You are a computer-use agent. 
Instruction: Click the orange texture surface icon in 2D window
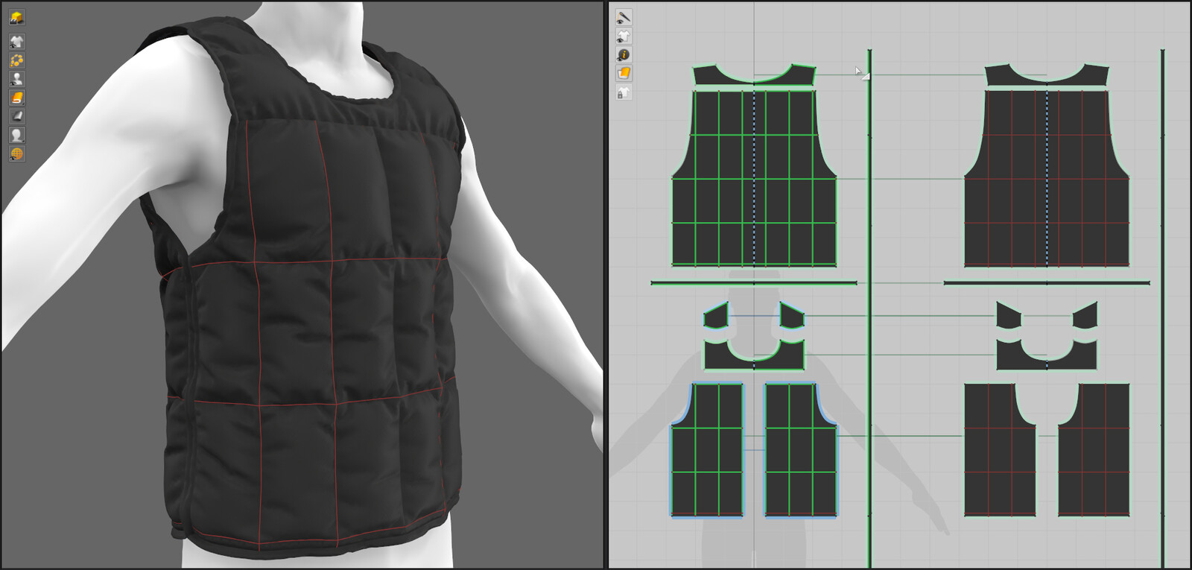624,73
